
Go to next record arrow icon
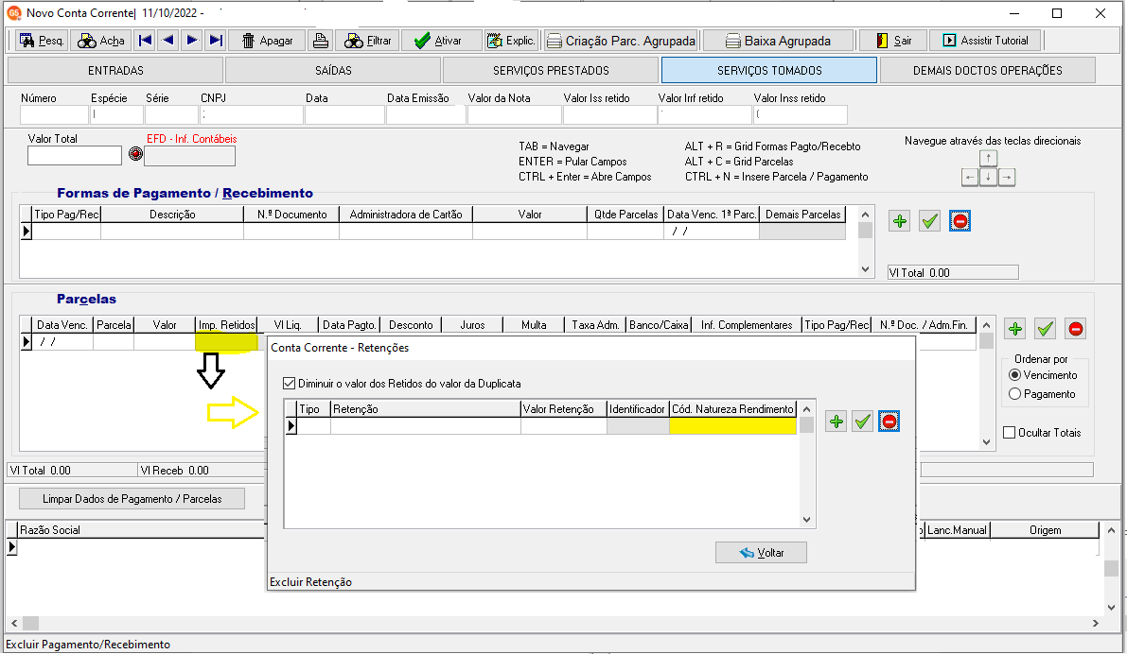pyautogui.click(x=192, y=41)
